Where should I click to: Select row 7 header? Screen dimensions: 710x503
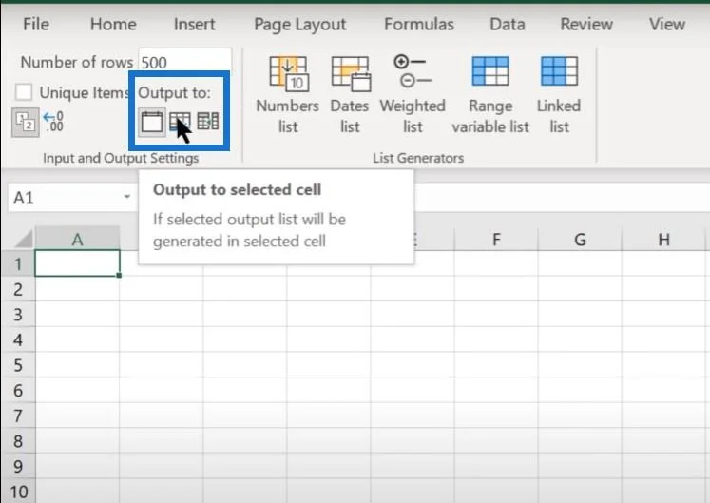(x=18, y=416)
